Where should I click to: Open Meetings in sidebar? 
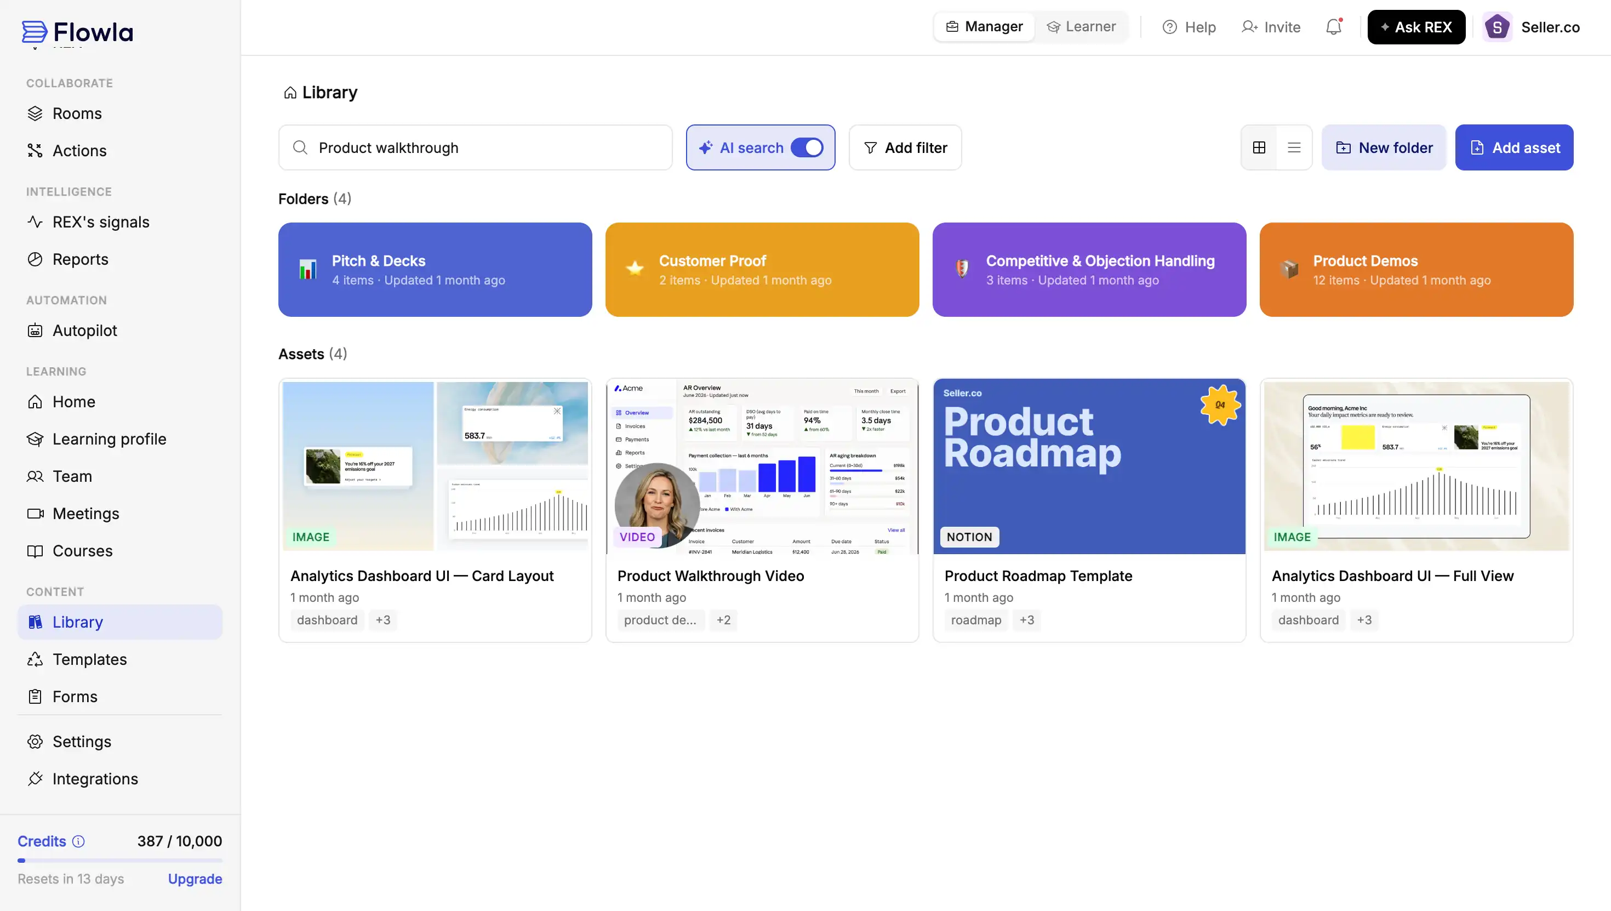click(120, 514)
